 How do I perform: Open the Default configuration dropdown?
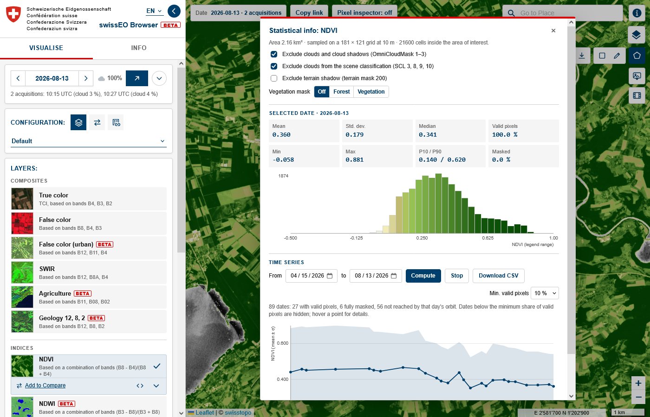tap(88, 141)
